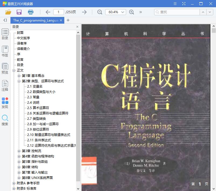Go to the next page arrow

pos(84,12)
